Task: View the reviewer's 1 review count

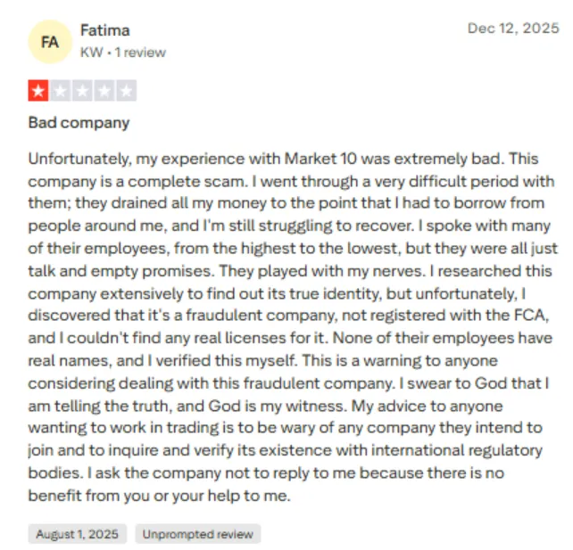Action: point(140,53)
